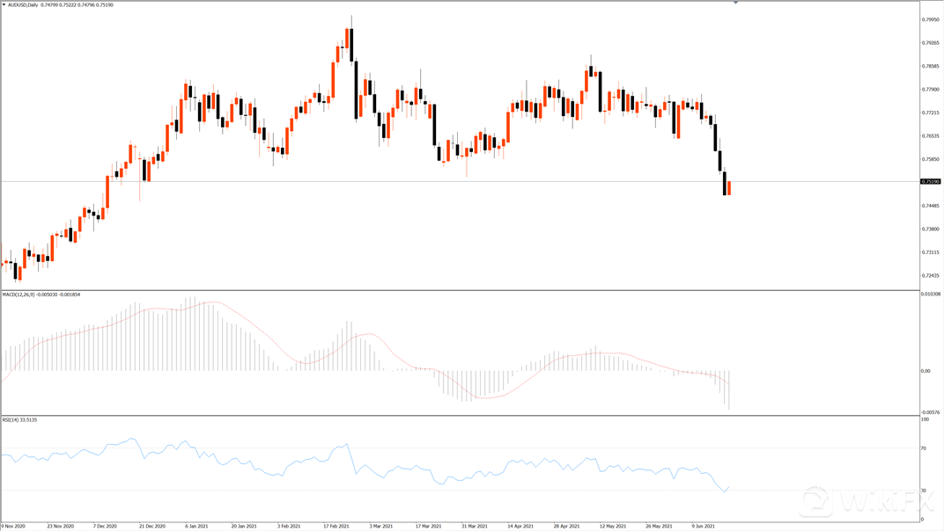Click the RSI(14) indicator label
Viewport: 944px width, 531px height.
(x=11, y=419)
